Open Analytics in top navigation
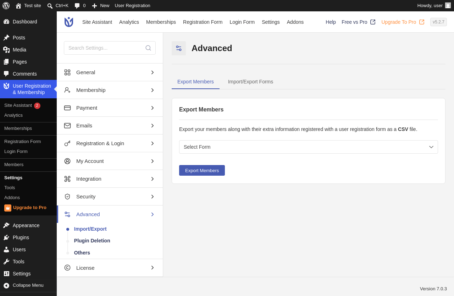Image resolution: width=454 pixels, height=296 pixels. click(x=129, y=22)
